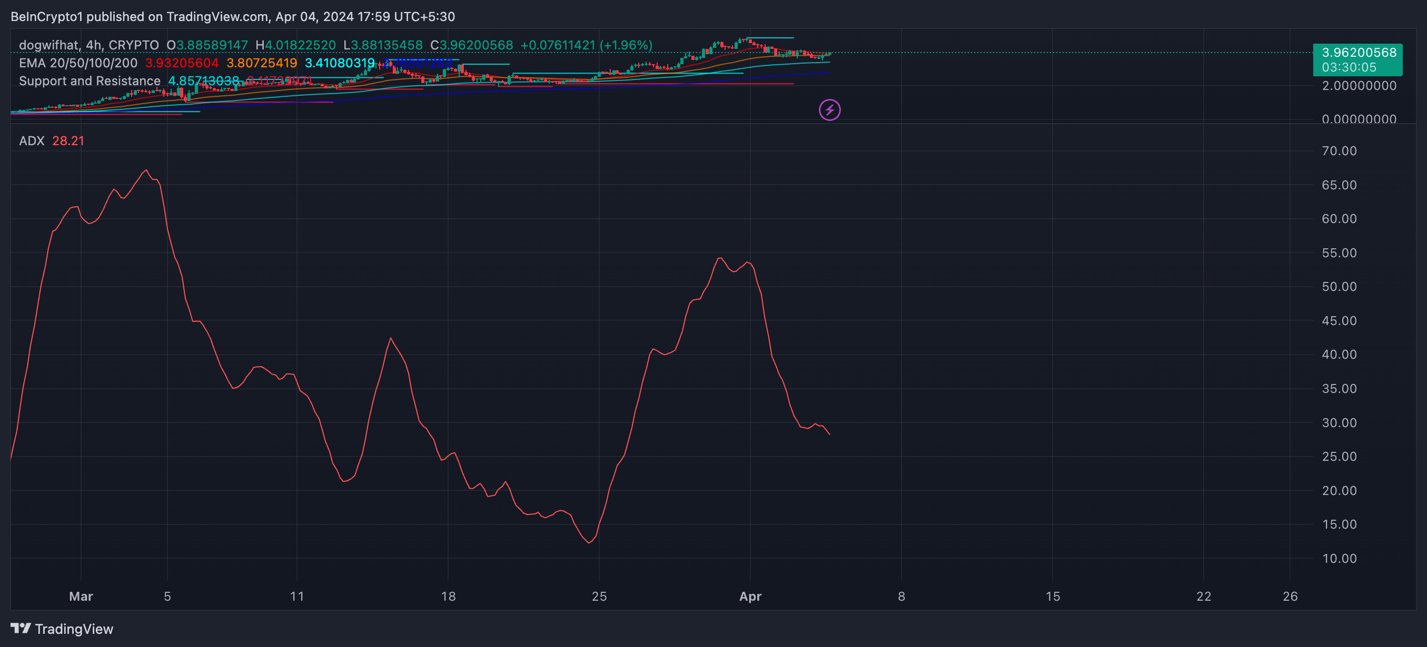Click the ADX indicator label
This screenshot has height=647, width=1427.
32,140
